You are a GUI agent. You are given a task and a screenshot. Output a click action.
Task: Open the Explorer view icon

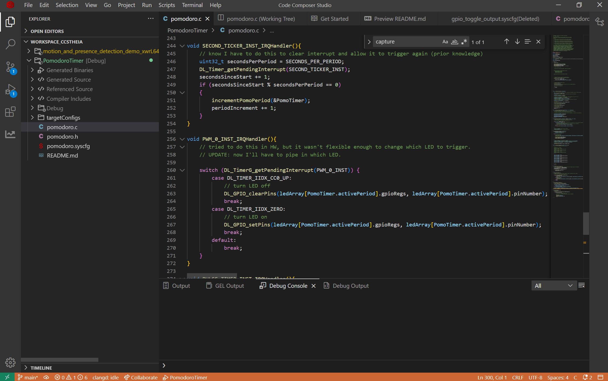[10, 22]
